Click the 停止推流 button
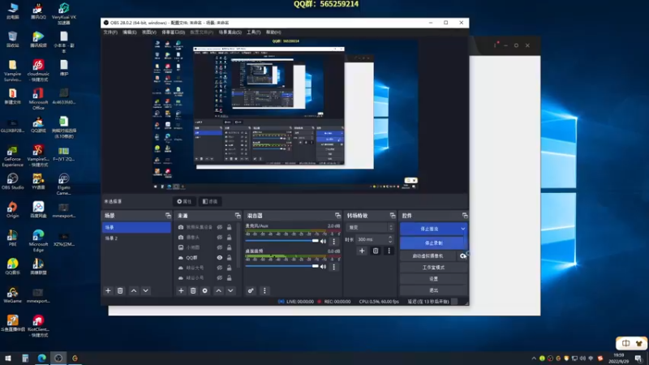This screenshot has height=365, width=649. pyautogui.click(x=429, y=229)
